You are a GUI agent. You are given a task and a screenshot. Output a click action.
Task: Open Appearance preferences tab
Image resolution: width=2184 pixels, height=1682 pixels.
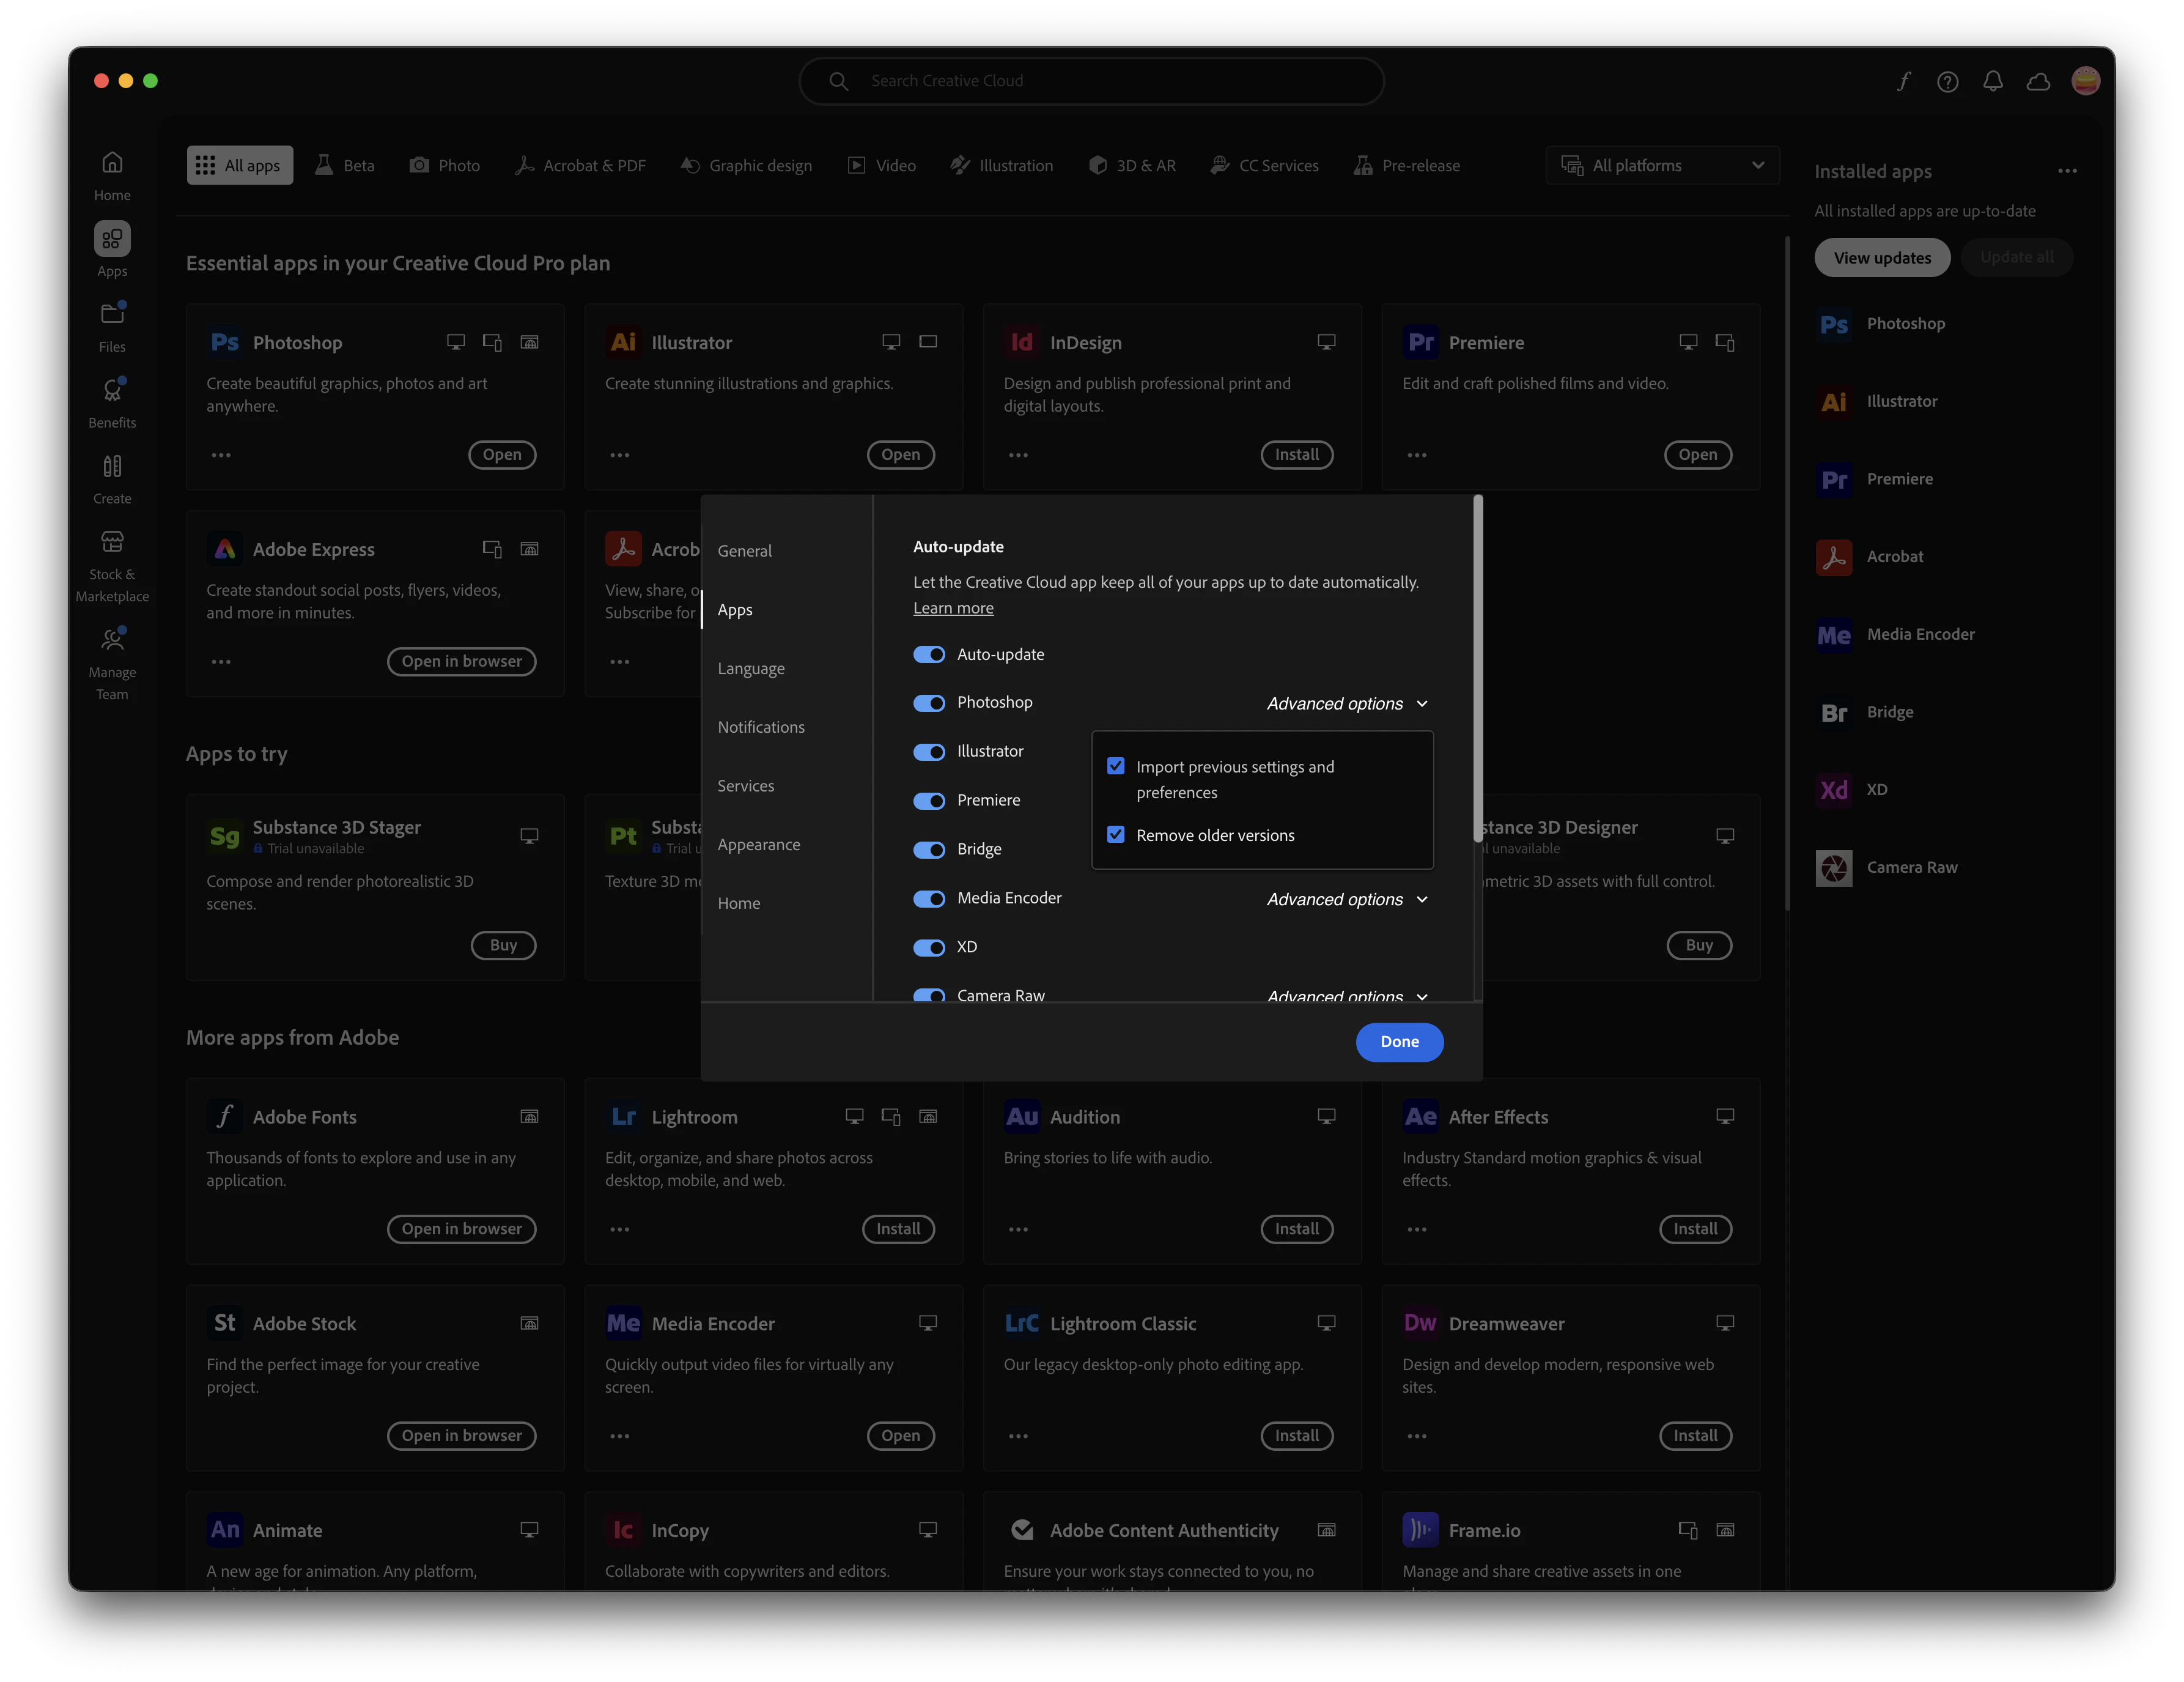[x=759, y=845]
